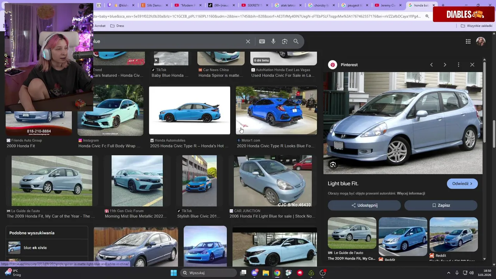Click the page vertical scrollbar
The height and width of the screenshot is (279, 496).
[x=494, y=134]
